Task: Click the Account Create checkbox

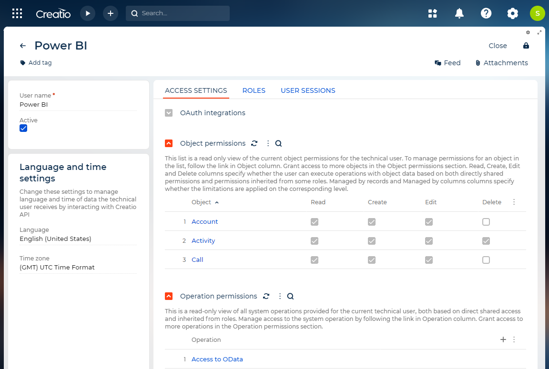Action: pos(372,222)
